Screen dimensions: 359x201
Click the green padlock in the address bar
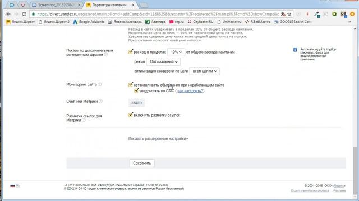pyautogui.click(x=34, y=14)
